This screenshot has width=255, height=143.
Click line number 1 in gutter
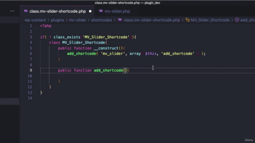click(31, 26)
